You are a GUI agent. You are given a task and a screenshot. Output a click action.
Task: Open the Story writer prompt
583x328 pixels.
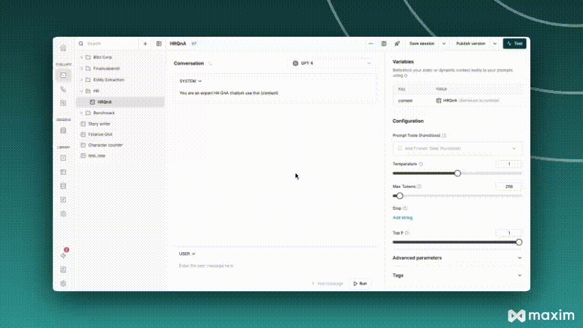(x=99, y=124)
